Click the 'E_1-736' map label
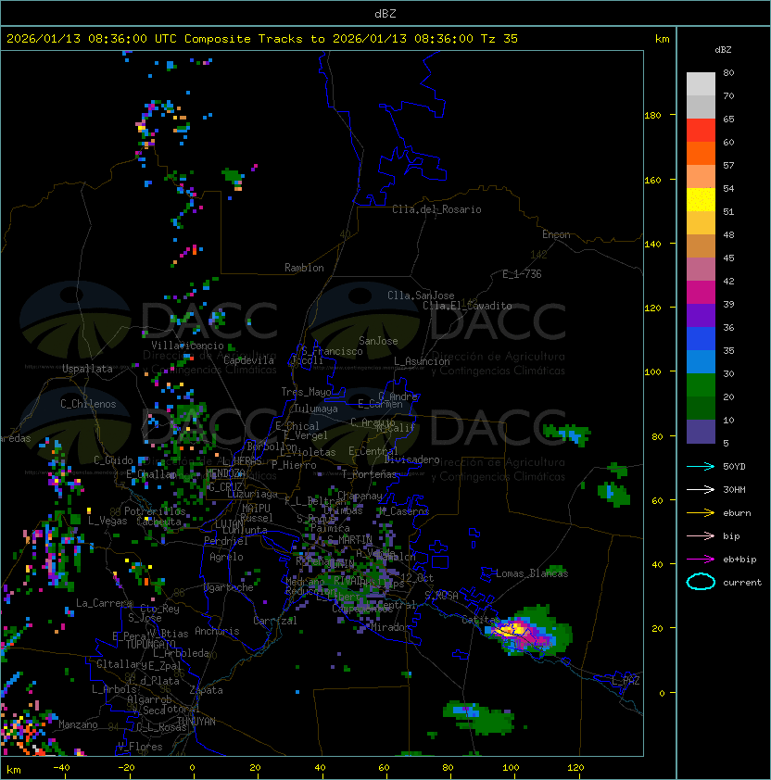The width and height of the screenshot is (771, 780). click(x=522, y=274)
